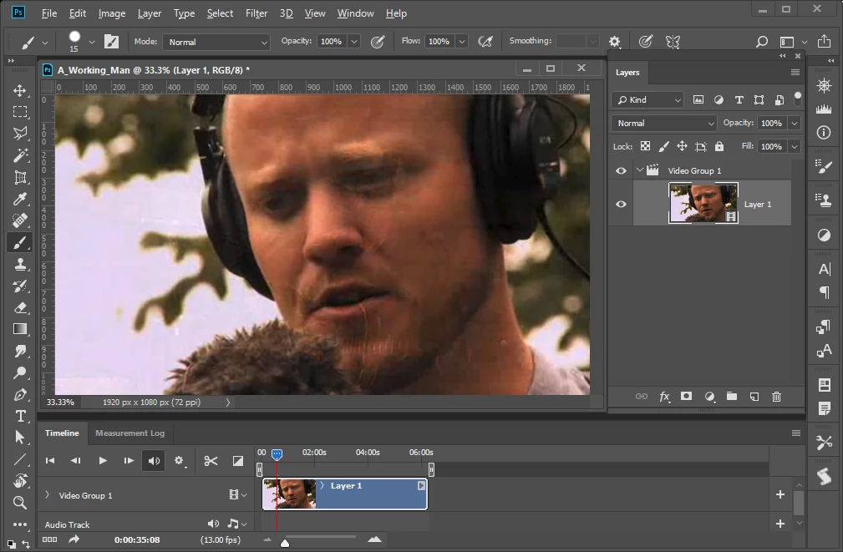
Task: Expand Video Group 1 track in Timeline
Action: coord(48,495)
